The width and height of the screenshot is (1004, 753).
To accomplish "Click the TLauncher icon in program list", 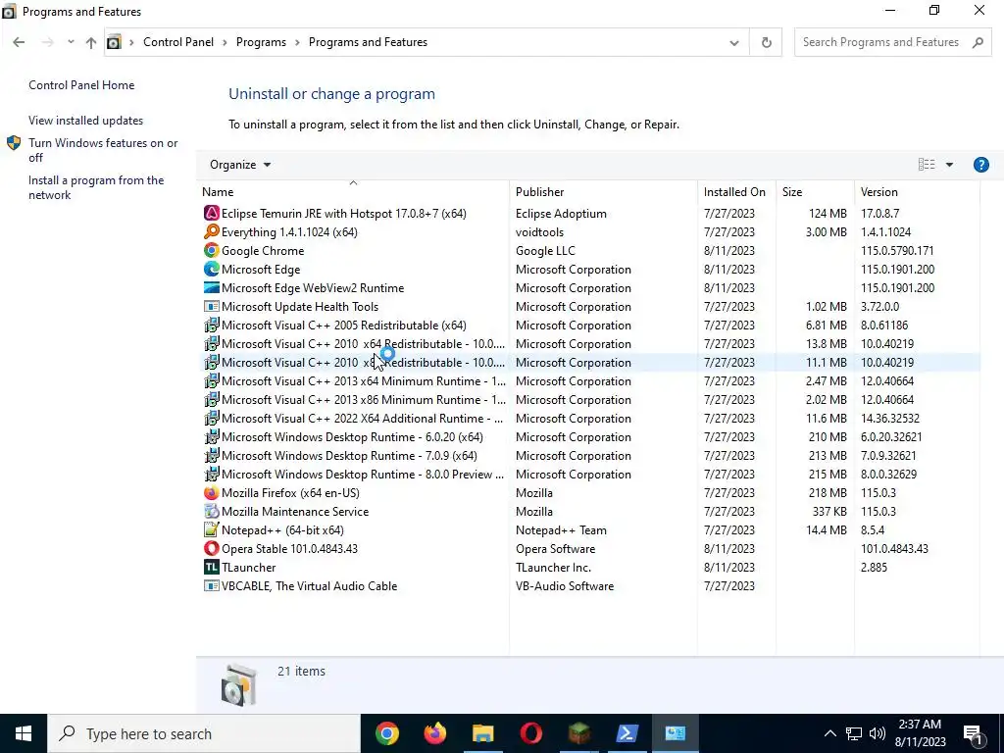I will tap(212, 567).
